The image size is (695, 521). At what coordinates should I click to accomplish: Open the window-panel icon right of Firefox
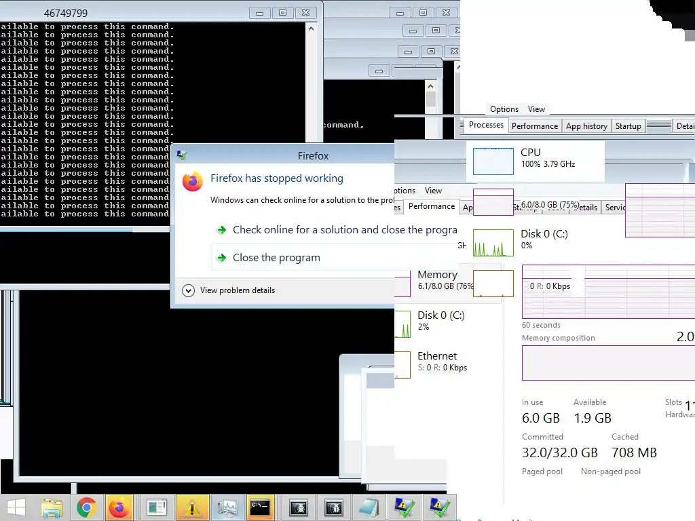pyautogui.click(x=156, y=507)
